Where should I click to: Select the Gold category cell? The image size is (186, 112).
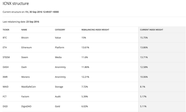(58, 106)
